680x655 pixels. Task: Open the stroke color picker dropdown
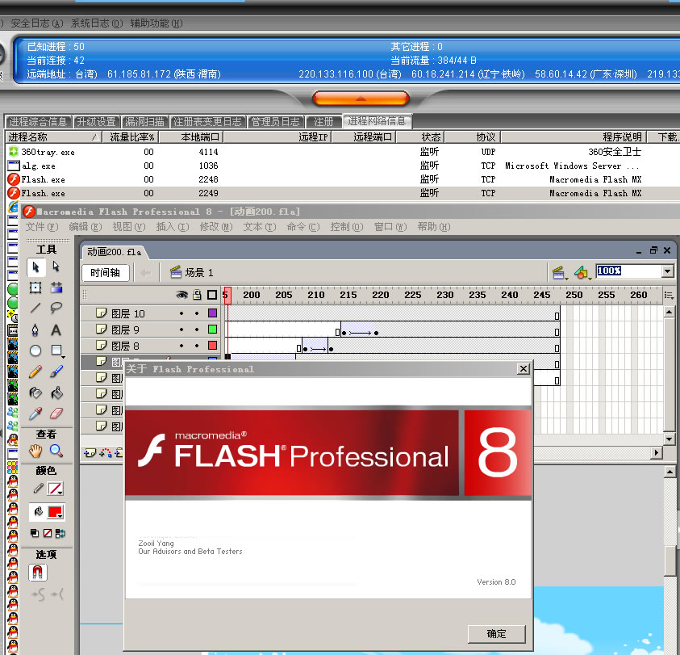coord(56,489)
